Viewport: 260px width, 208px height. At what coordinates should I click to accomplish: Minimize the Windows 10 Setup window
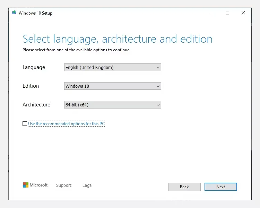(211, 13)
